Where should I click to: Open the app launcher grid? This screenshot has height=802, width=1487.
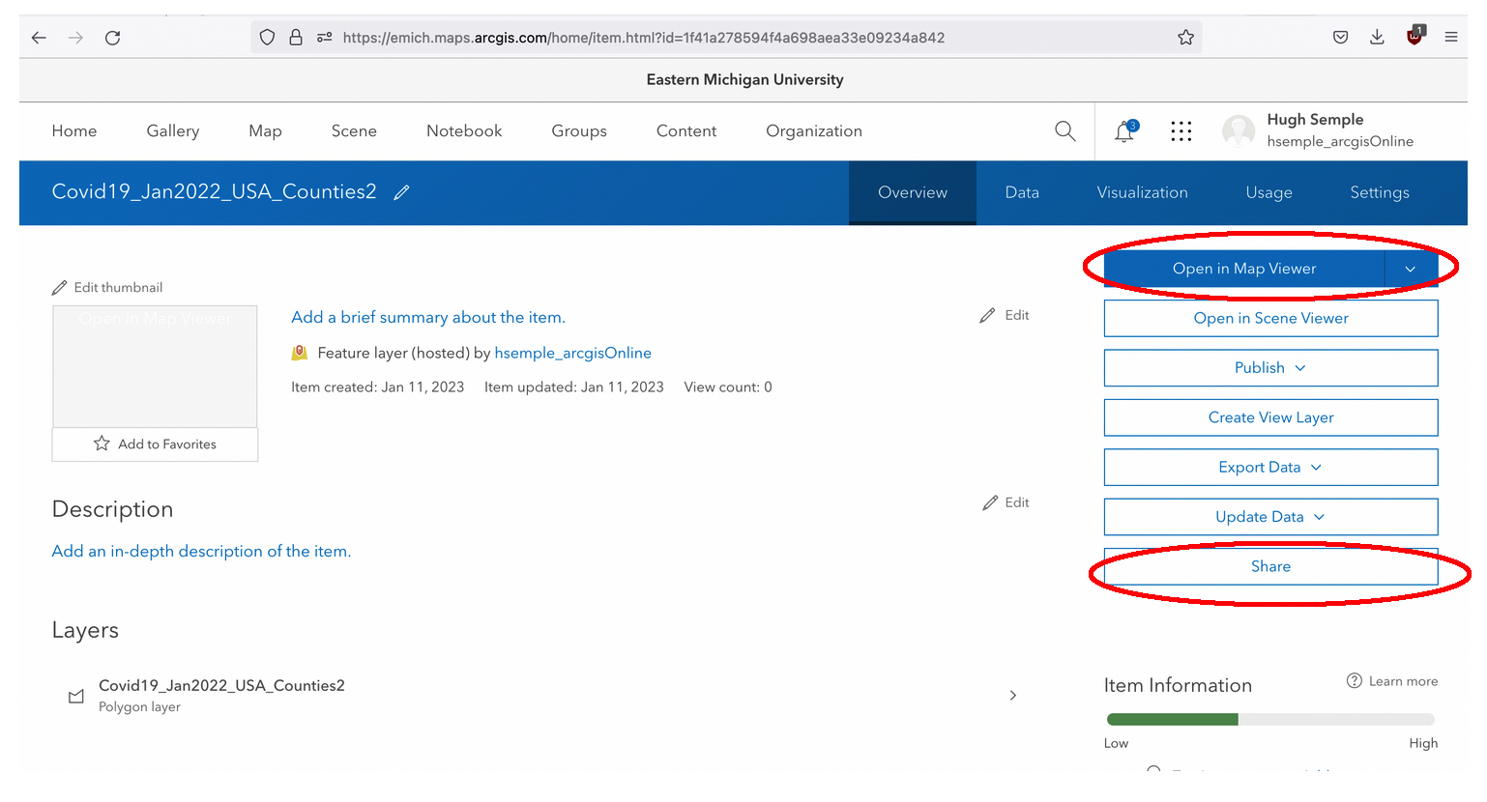tap(1181, 131)
